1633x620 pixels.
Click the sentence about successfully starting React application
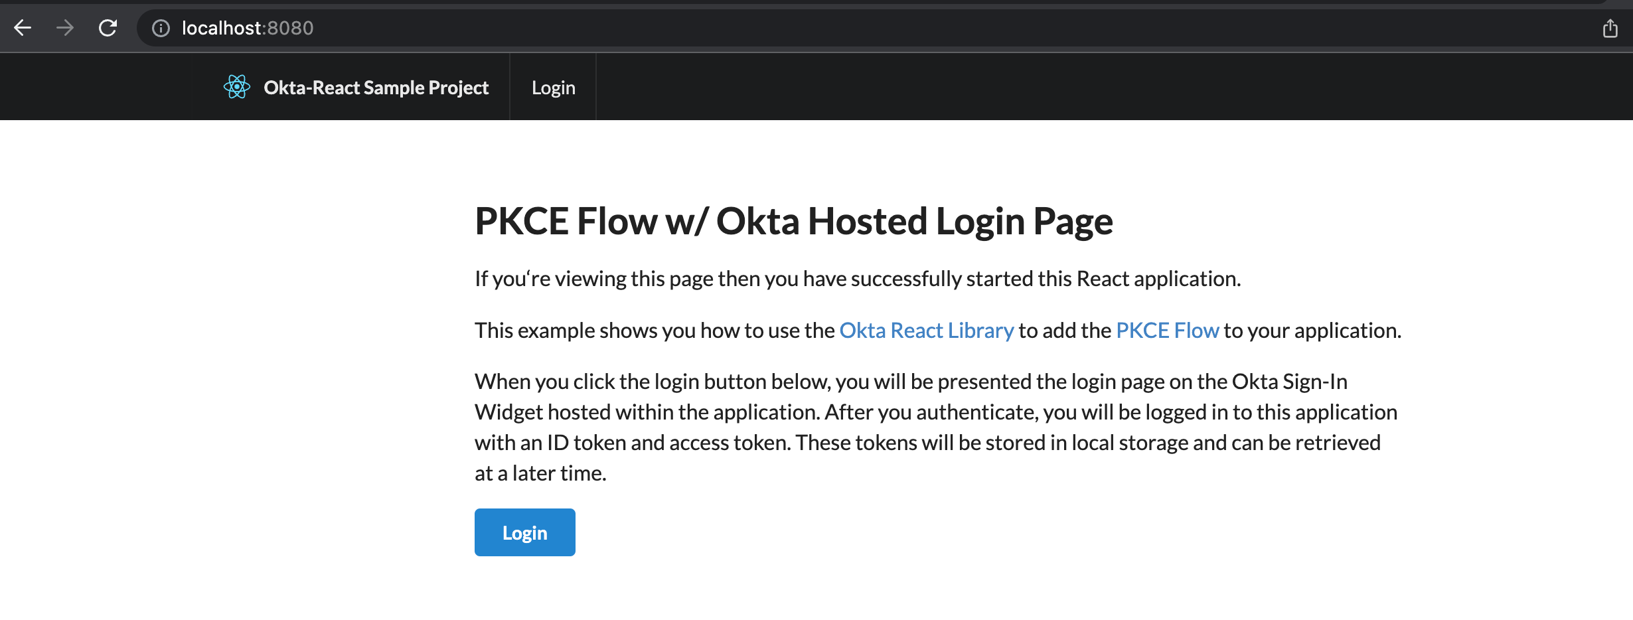click(x=858, y=279)
